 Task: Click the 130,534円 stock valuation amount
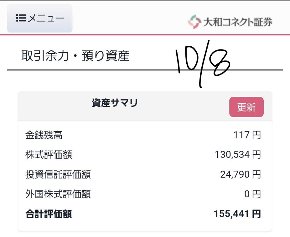pos(237,155)
